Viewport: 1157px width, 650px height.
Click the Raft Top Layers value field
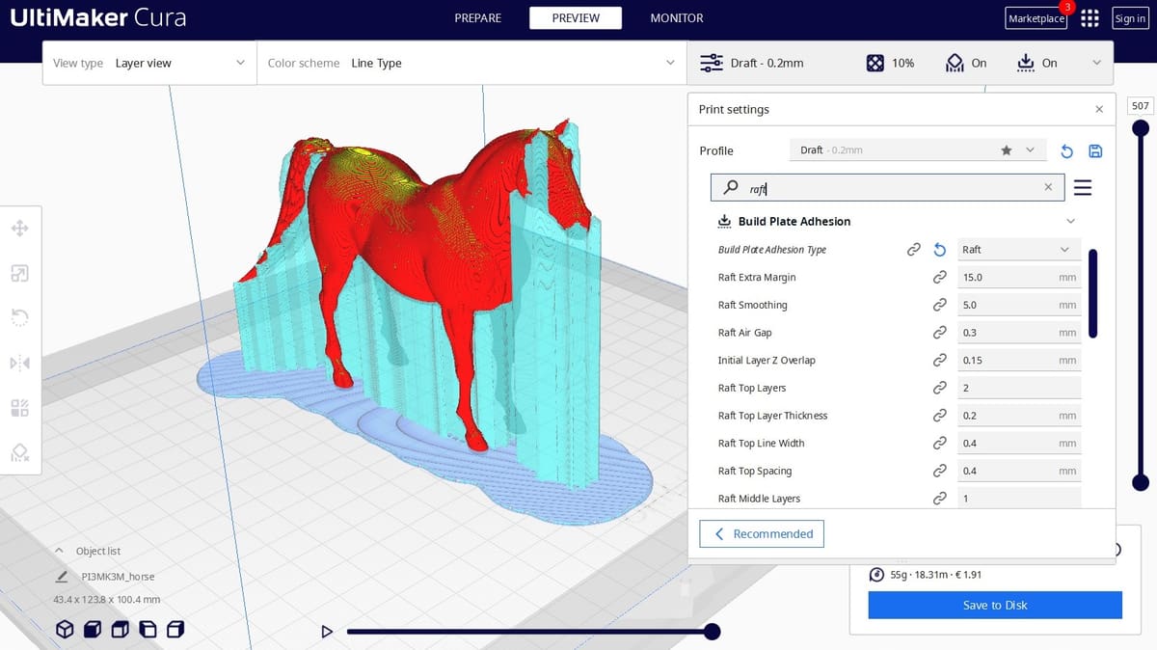tap(1019, 388)
